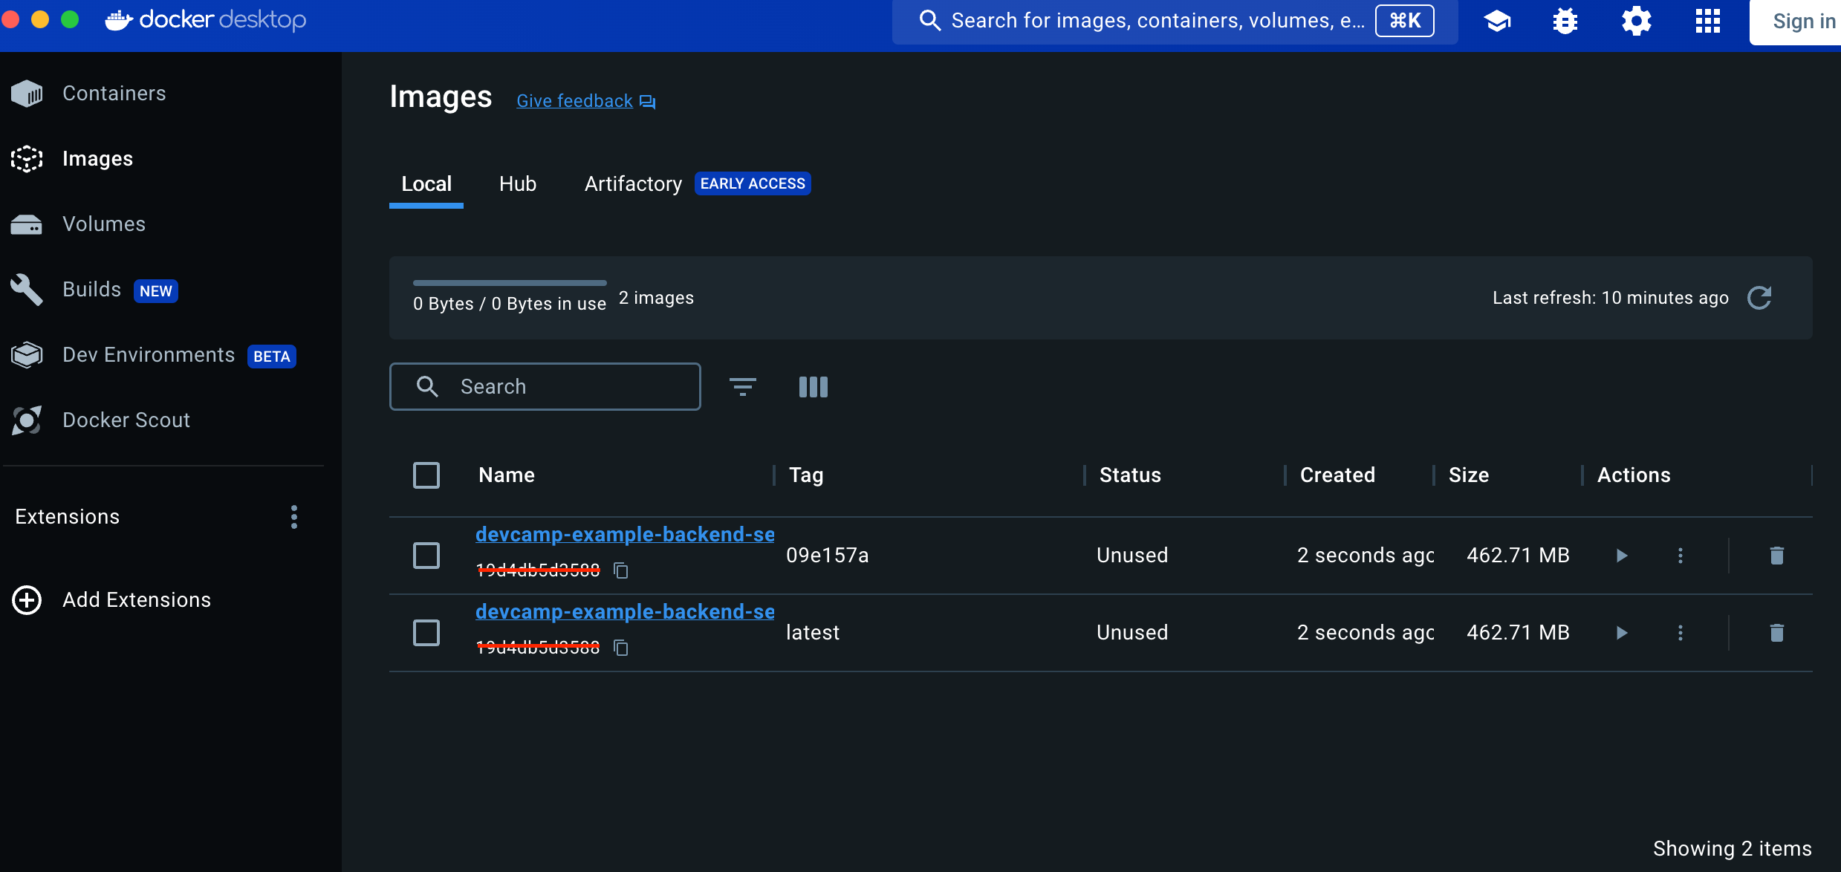Image resolution: width=1841 pixels, height=872 pixels.
Task: Open the filter images icon
Action: (742, 386)
